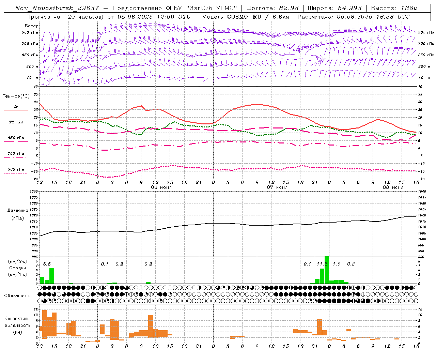Click the (мм/3ч.) precipitation unit label
This screenshot has width=436, height=349.
tap(17, 261)
